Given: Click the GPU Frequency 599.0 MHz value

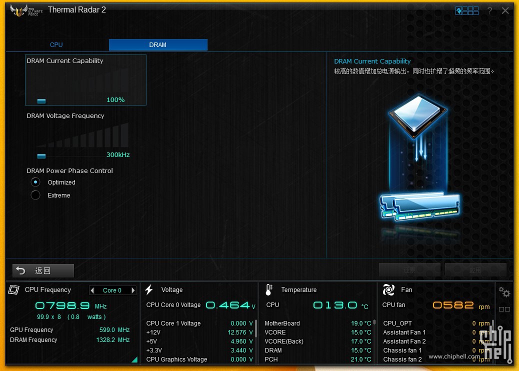Looking at the screenshot, I should [x=114, y=330].
